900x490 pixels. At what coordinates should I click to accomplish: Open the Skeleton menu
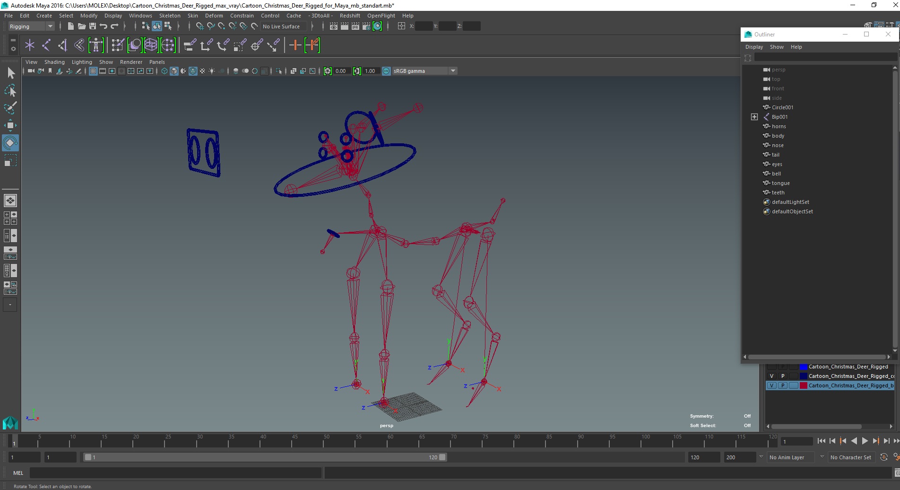(170, 16)
